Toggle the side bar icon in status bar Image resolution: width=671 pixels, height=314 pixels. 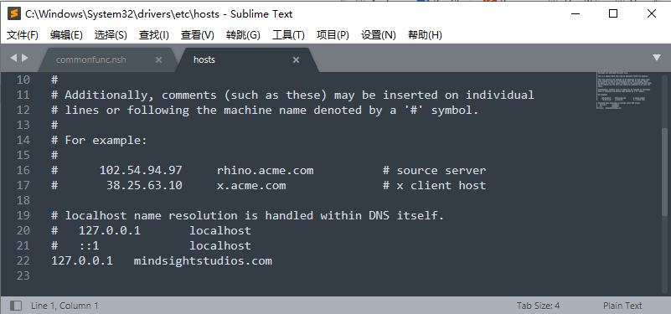(x=16, y=306)
